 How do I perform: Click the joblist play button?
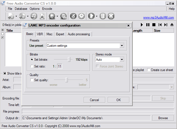click(x=142, y=25)
